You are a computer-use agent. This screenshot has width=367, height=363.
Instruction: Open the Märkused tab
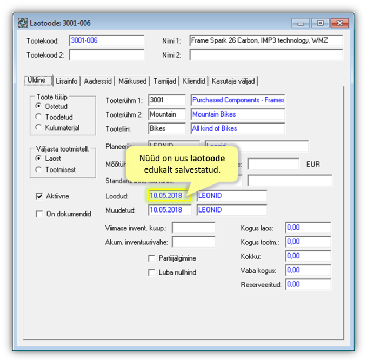tap(132, 81)
